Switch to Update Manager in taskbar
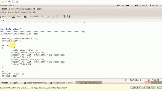The image size is (162, 91). 9,83
